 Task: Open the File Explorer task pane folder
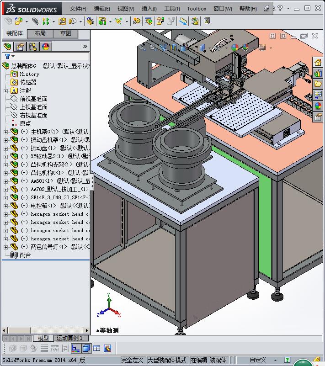click(x=318, y=84)
